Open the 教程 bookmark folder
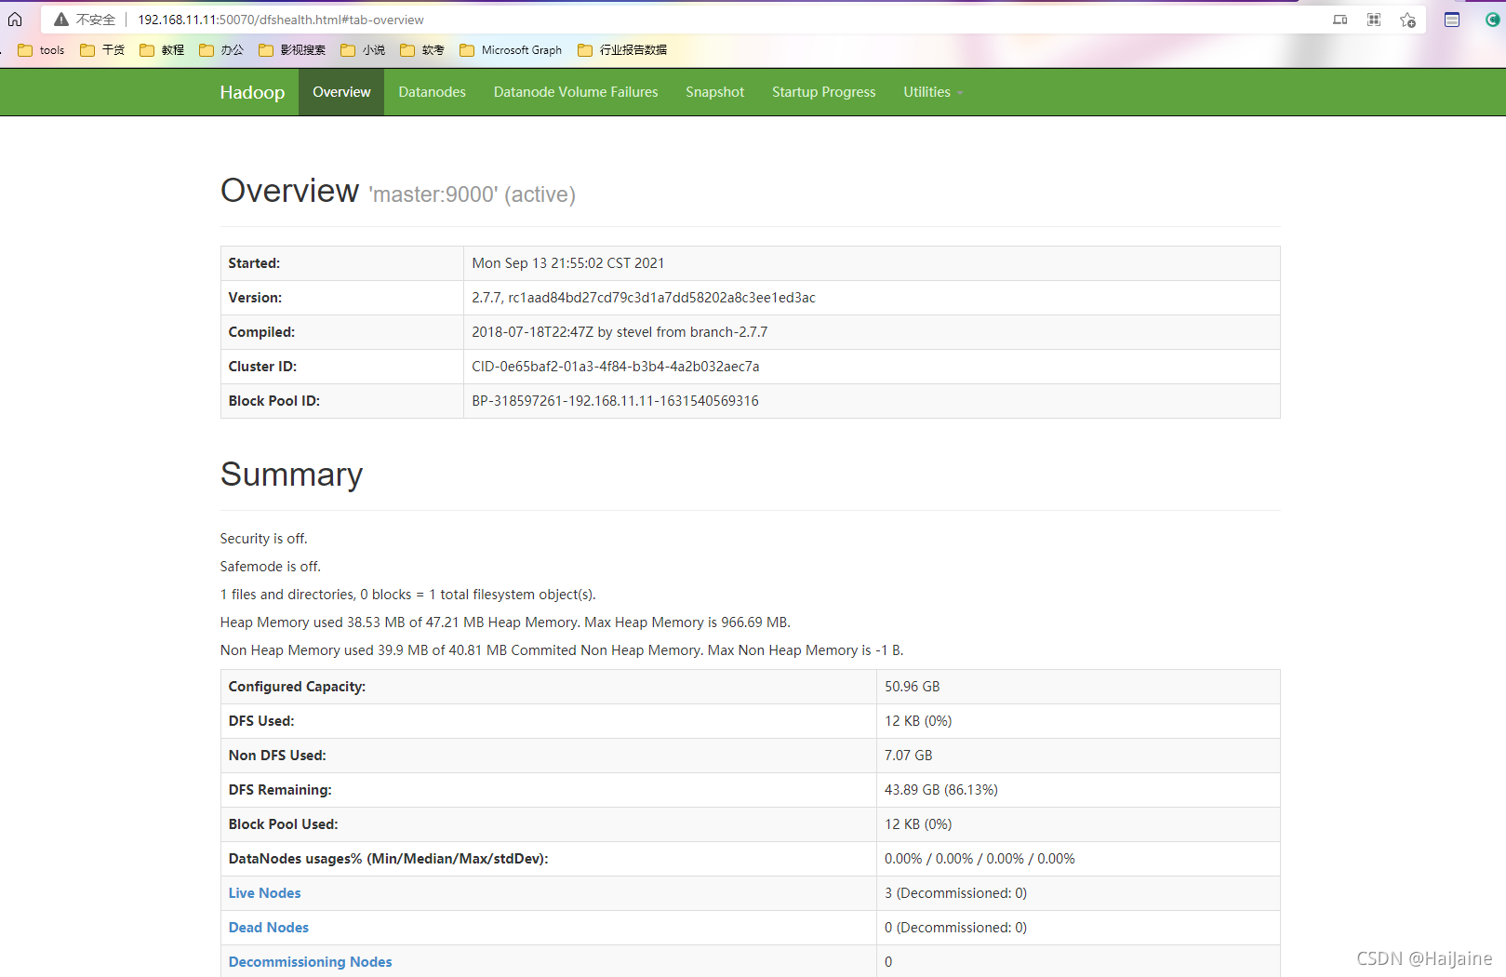1506x977 pixels. pos(162,50)
